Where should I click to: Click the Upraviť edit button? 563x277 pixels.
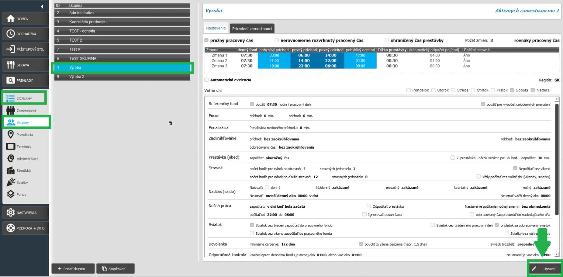(x=545, y=269)
